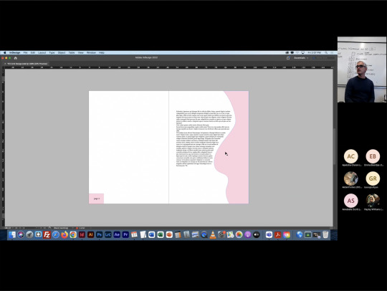Open the View menu
This screenshot has width=387, height=291.
pyautogui.click(x=81, y=52)
